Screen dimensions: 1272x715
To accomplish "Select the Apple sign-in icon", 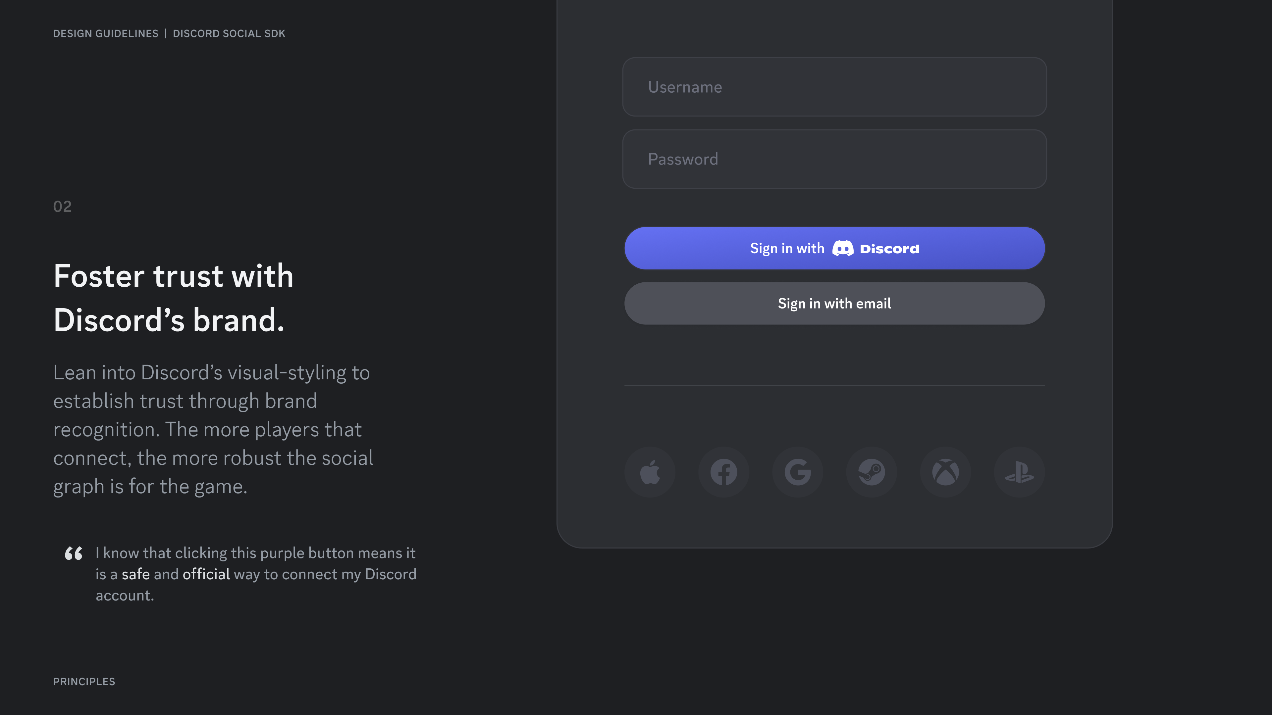I will point(650,472).
